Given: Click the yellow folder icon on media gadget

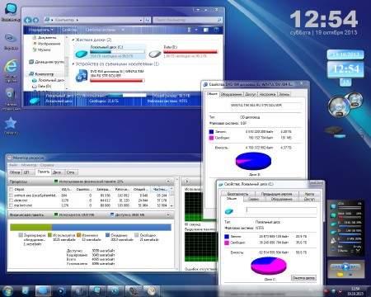Looking at the screenshot, I should click(340, 275).
